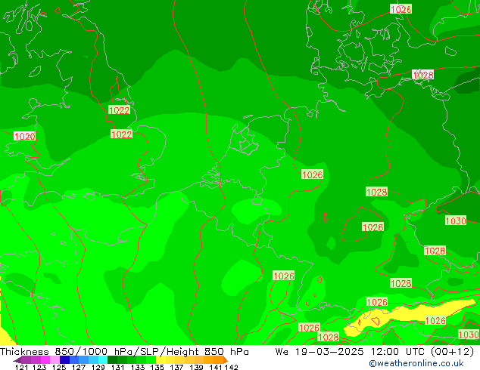Click the lower 1022 isobar label
Image resolution: width=480 pixels, height=370 pixels.
(x=122, y=134)
